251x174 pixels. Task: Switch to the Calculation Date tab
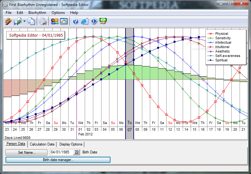[42, 144]
